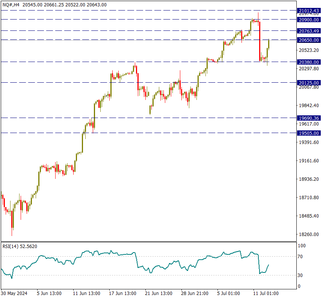323x298 pixels.
Task: Click the RSI 70 level scale value
Action: (x=300, y=257)
